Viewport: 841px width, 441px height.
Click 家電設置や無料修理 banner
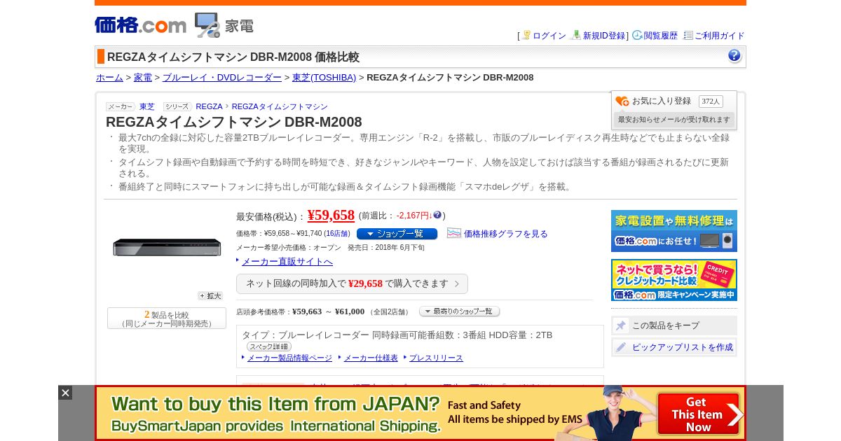pos(674,231)
